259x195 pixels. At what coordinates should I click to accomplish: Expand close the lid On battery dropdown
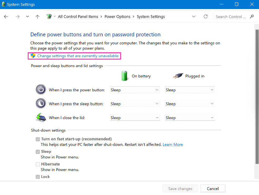pos(135,118)
